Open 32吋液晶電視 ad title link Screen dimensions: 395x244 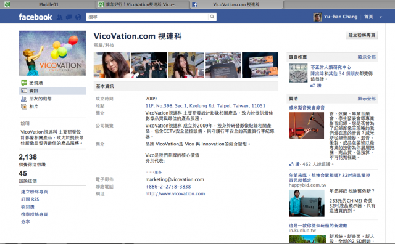(x=329, y=178)
